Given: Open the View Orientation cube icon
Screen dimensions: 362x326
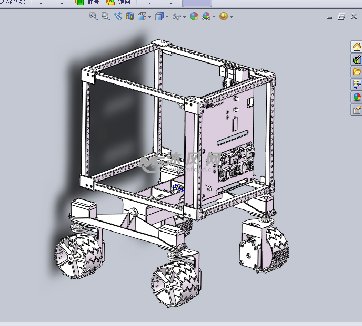Looking at the screenshot, I should pyautogui.click(x=142, y=17).
